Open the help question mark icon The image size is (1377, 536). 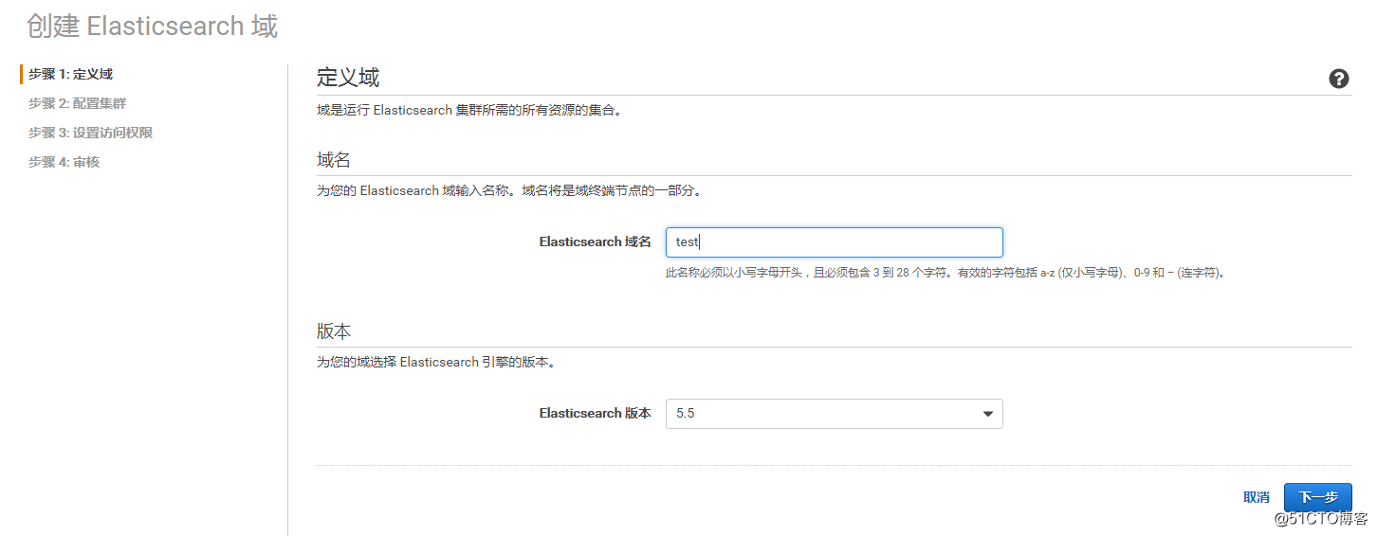click(1338, 79)
